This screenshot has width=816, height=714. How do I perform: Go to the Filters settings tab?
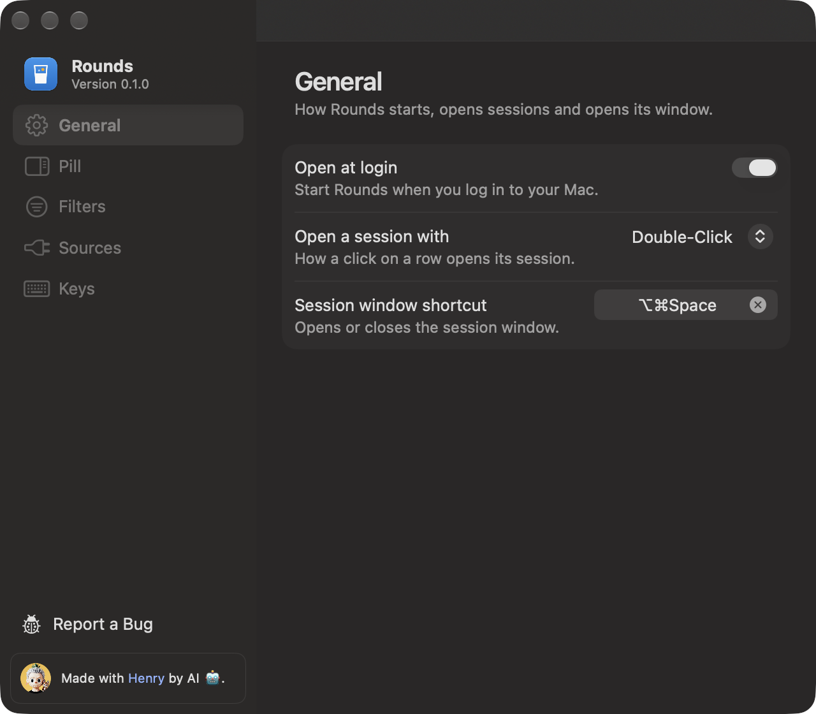[128, 207]
